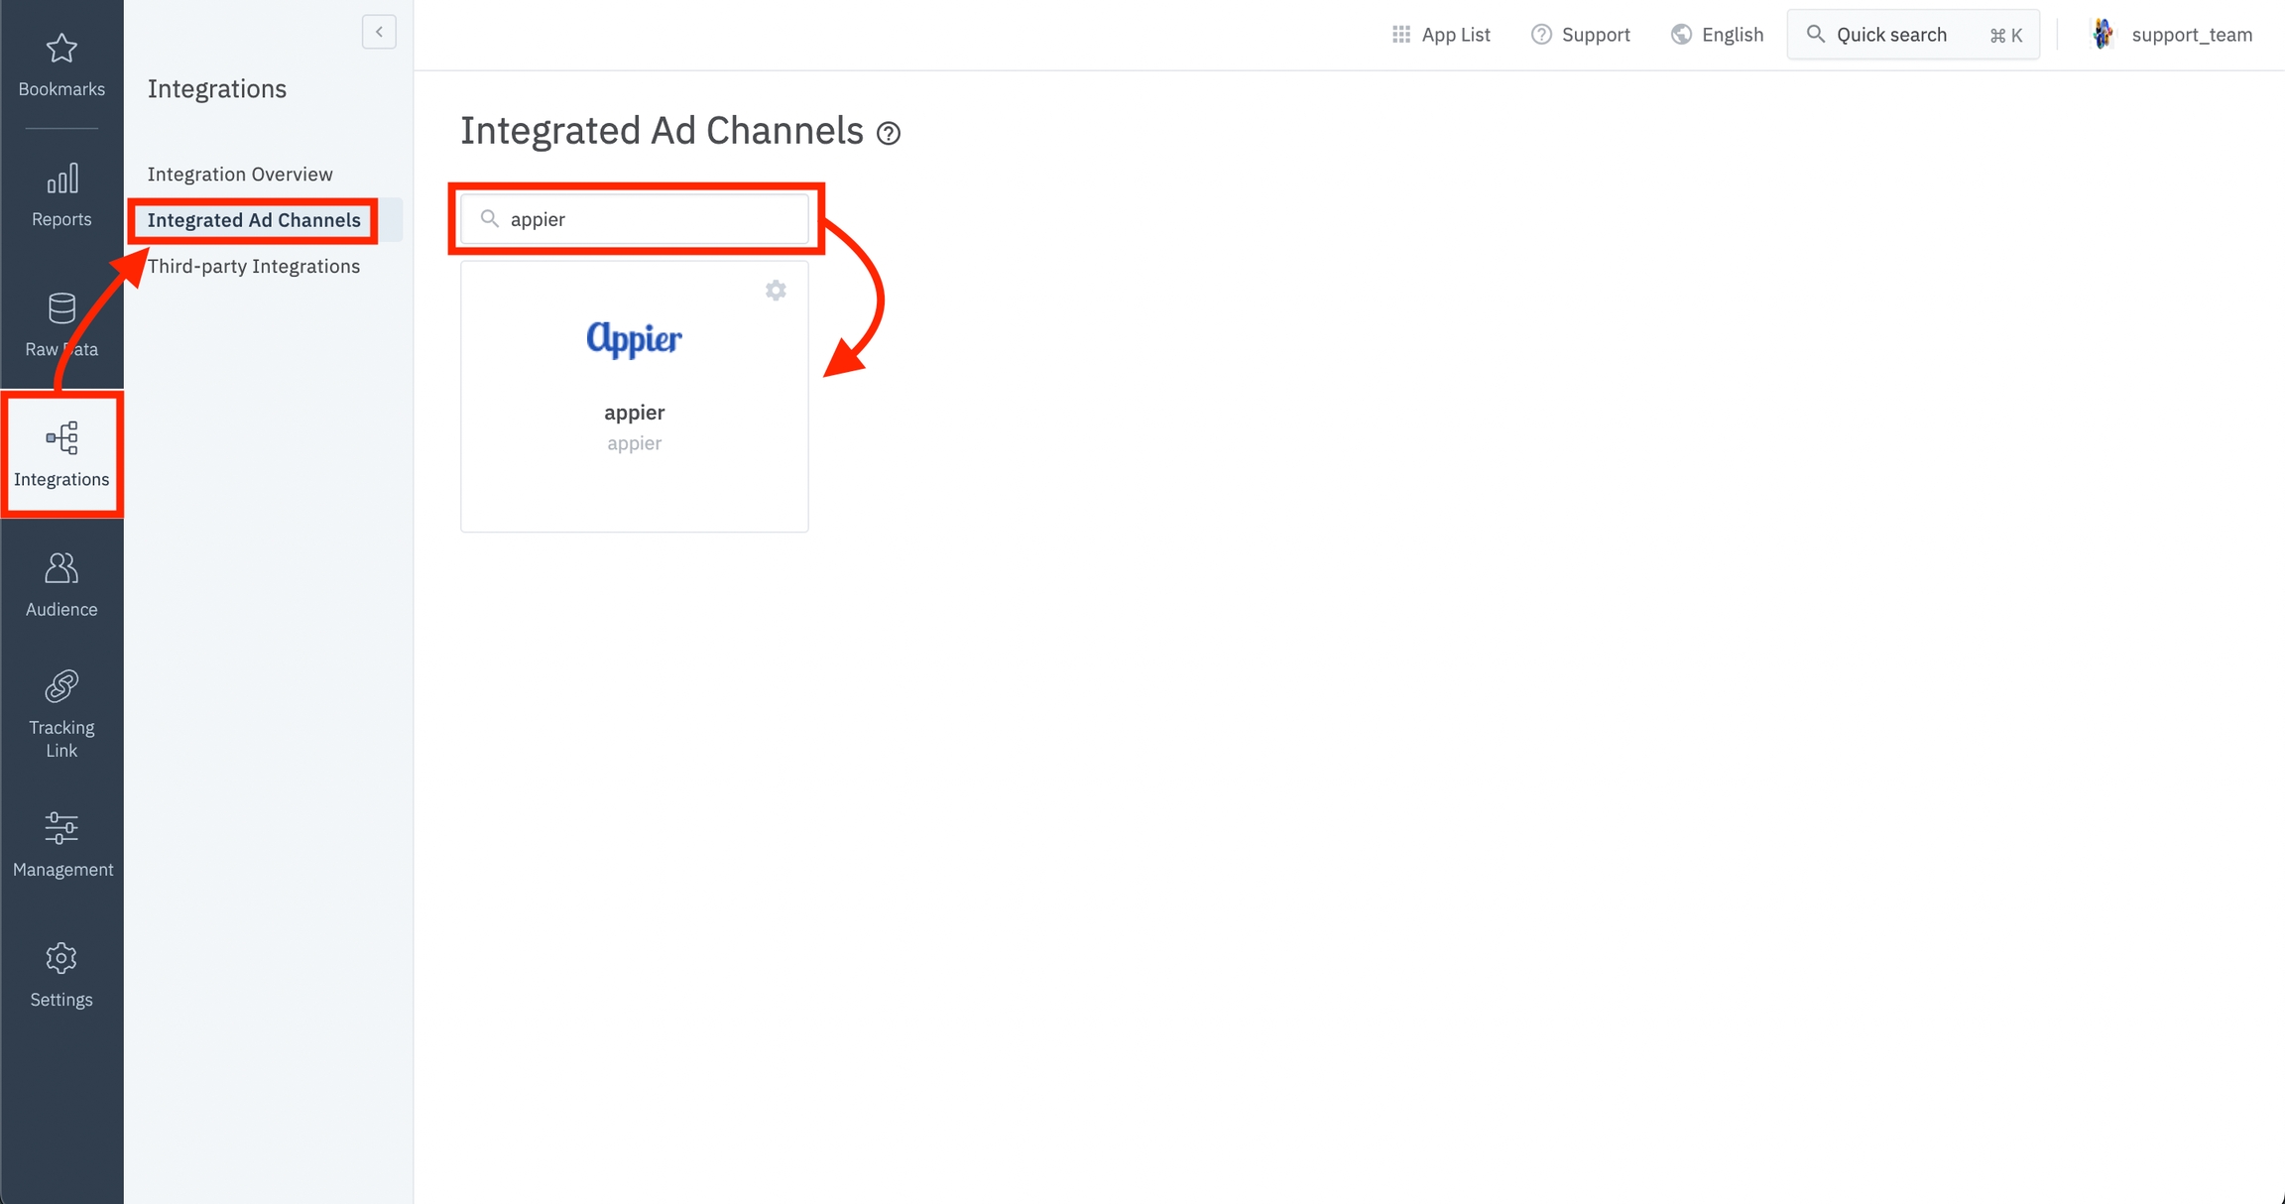Collapse the Integrations side panel chevron

379,33
